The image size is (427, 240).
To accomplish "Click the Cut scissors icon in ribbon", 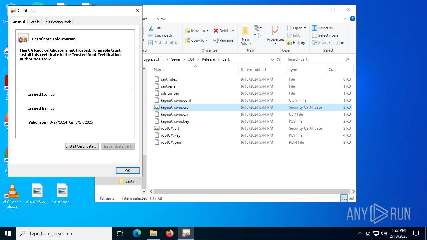I will [x=151, y=28].
